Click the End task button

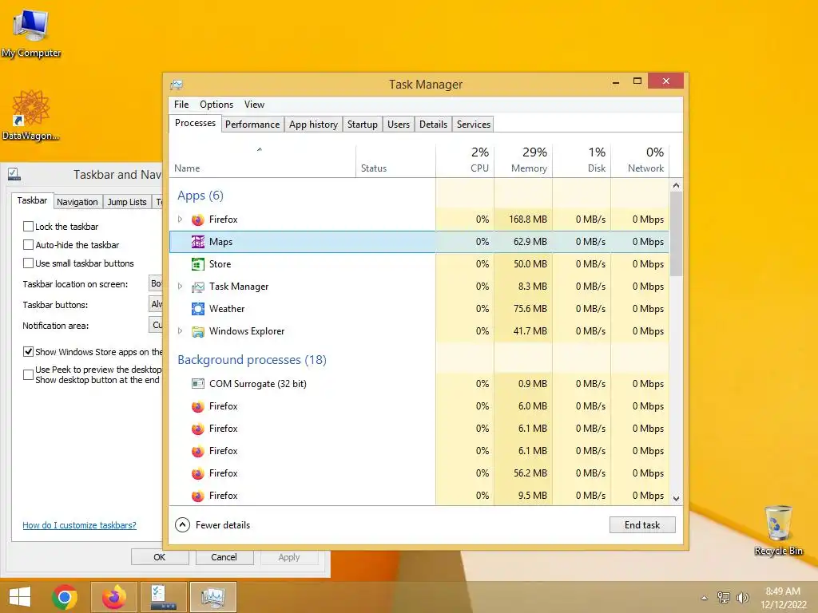point(642,525)
